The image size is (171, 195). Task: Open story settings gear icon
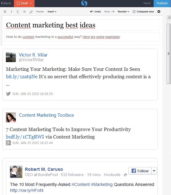click(x=159, y=11)
